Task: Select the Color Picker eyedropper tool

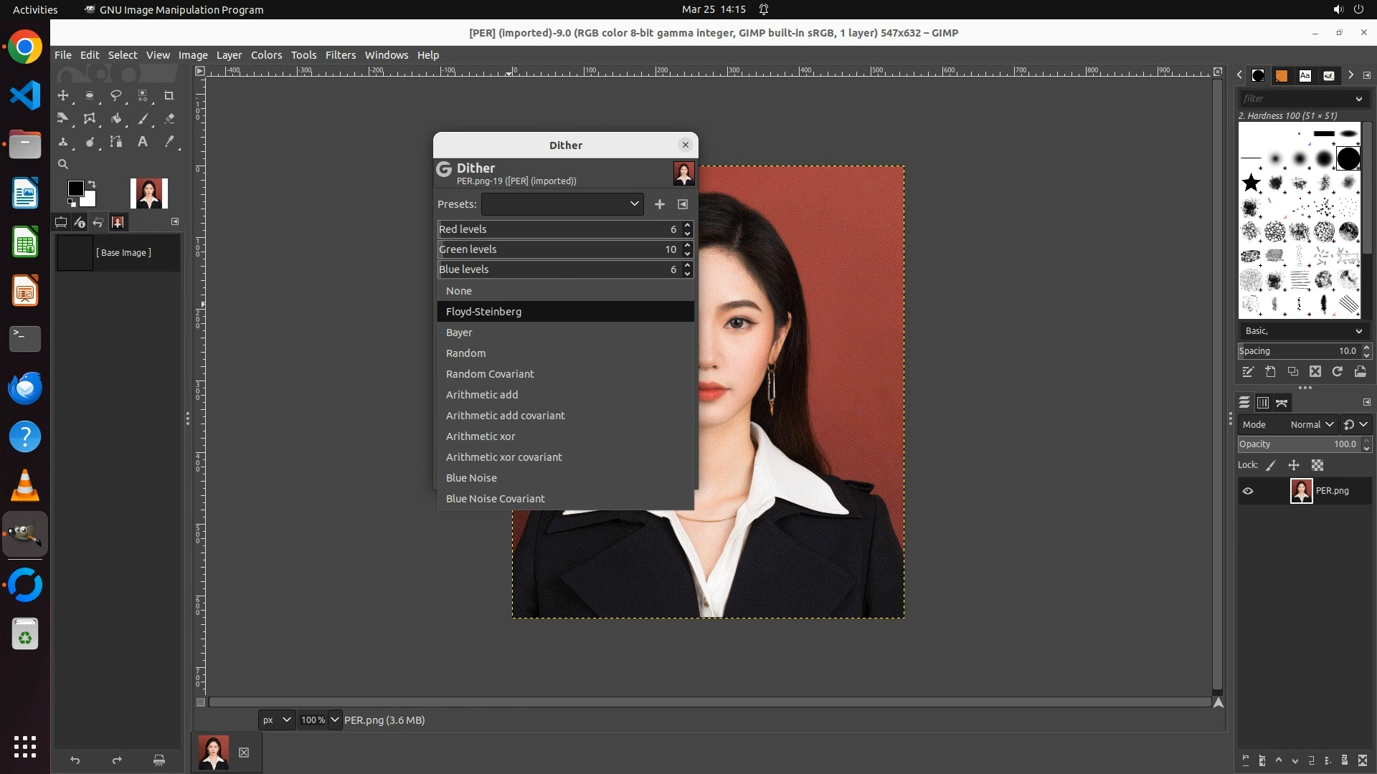Action: point(169,142)
